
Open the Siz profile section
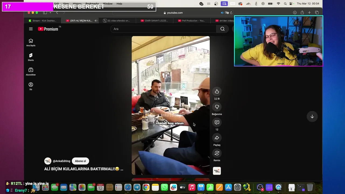click(31, 86)
